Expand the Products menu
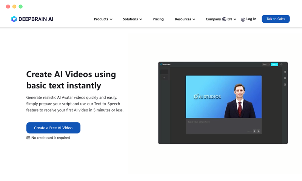 click(x=103, y=19)
